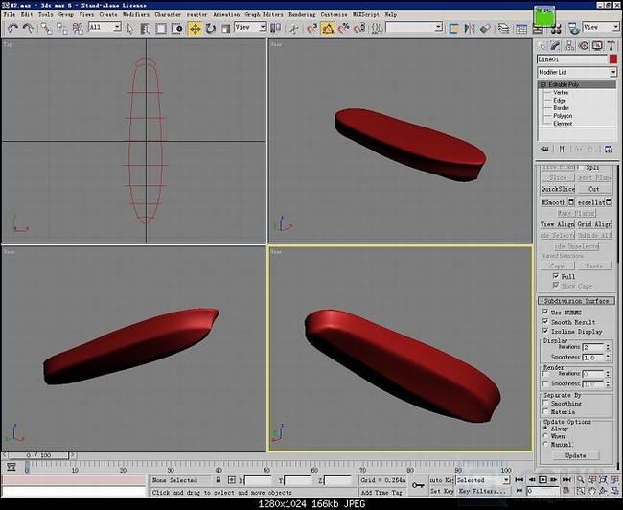Click the Mirror Selected Objects icon

pyautogui.click(x=470, y=28)
